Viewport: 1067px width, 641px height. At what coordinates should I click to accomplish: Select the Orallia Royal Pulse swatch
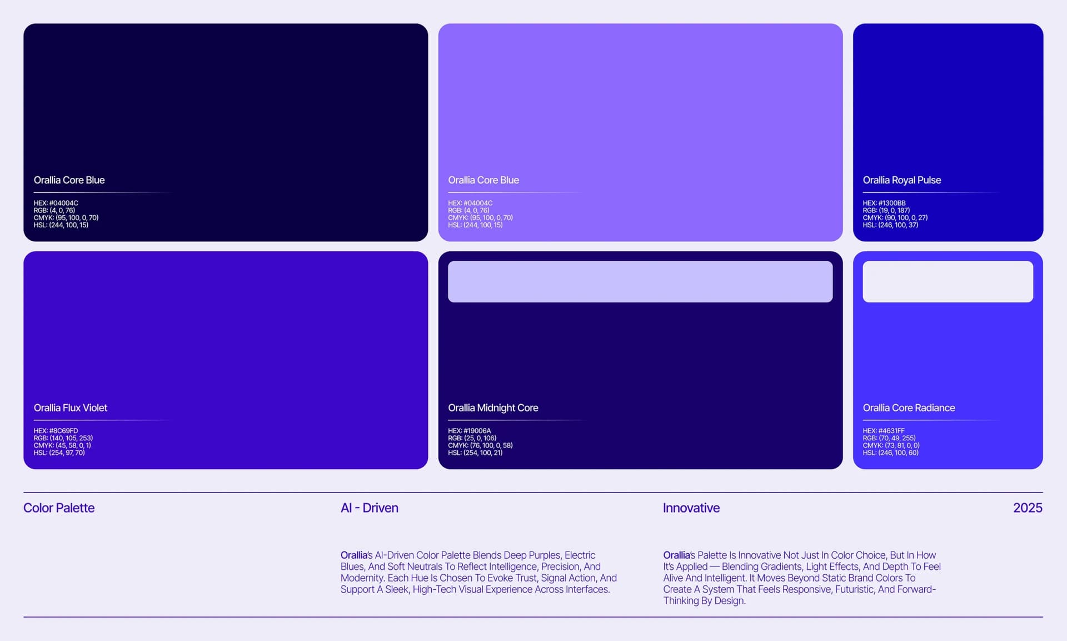[948, 100]
